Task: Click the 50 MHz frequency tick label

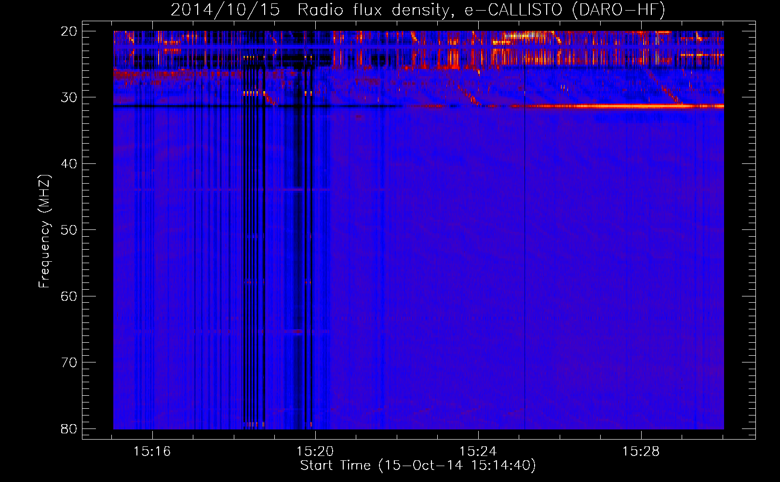Action: pyautogui.click(x=69, y=230)
